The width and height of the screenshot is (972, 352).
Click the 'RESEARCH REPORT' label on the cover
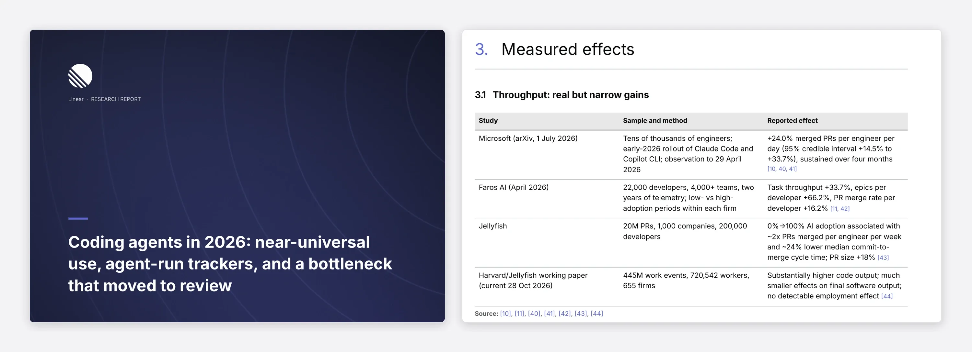tap(116, 99)
